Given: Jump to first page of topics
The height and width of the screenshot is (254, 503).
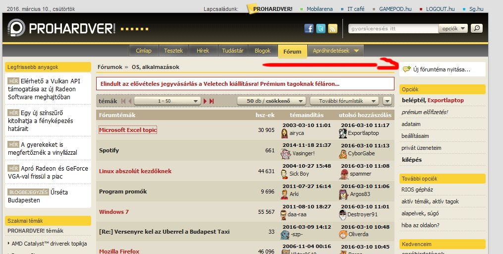Looking at the screenshot, I should tap(123, 101).
